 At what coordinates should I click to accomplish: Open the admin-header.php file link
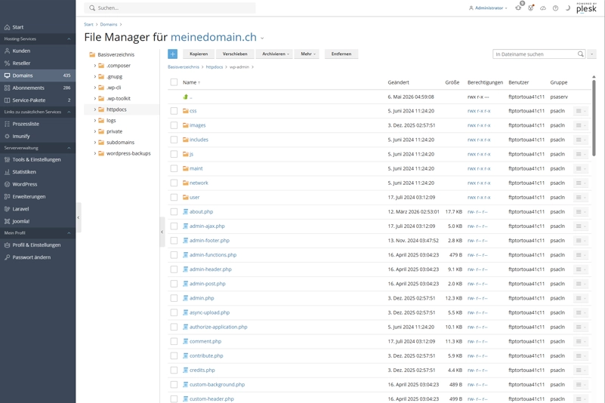pos(210,269)
